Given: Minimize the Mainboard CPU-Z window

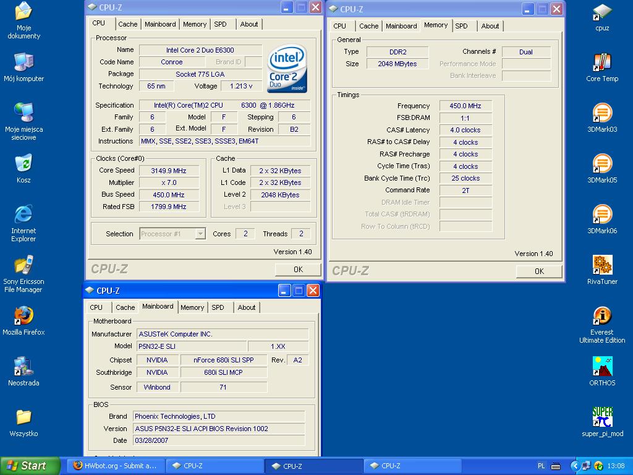Looking at the screenshot, I should (x=284, y=291).
